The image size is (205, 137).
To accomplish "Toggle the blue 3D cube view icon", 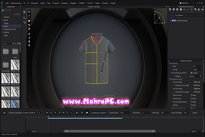I will point(29,12).
